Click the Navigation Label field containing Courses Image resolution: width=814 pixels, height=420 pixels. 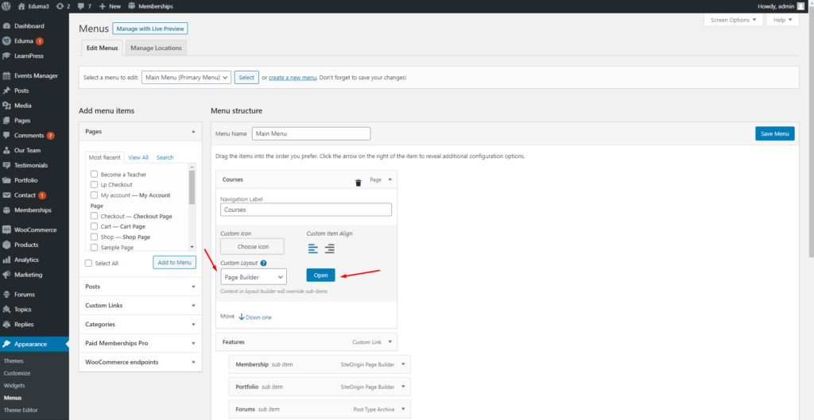click(306, 210)
